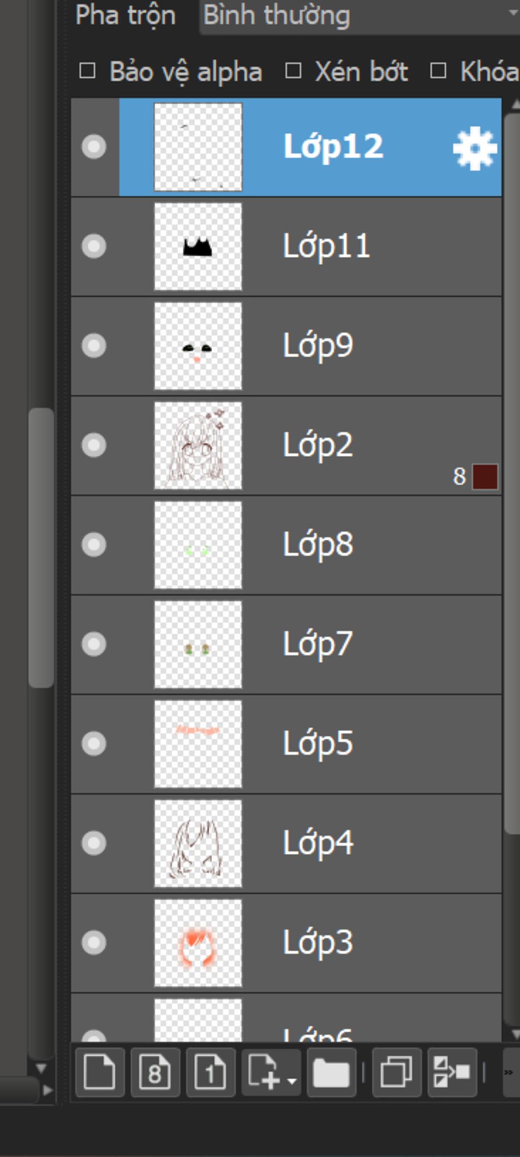The image size is (520, 1157).
Task: Click the dark red color swatch on Lớp2
Action: point(485,477)
